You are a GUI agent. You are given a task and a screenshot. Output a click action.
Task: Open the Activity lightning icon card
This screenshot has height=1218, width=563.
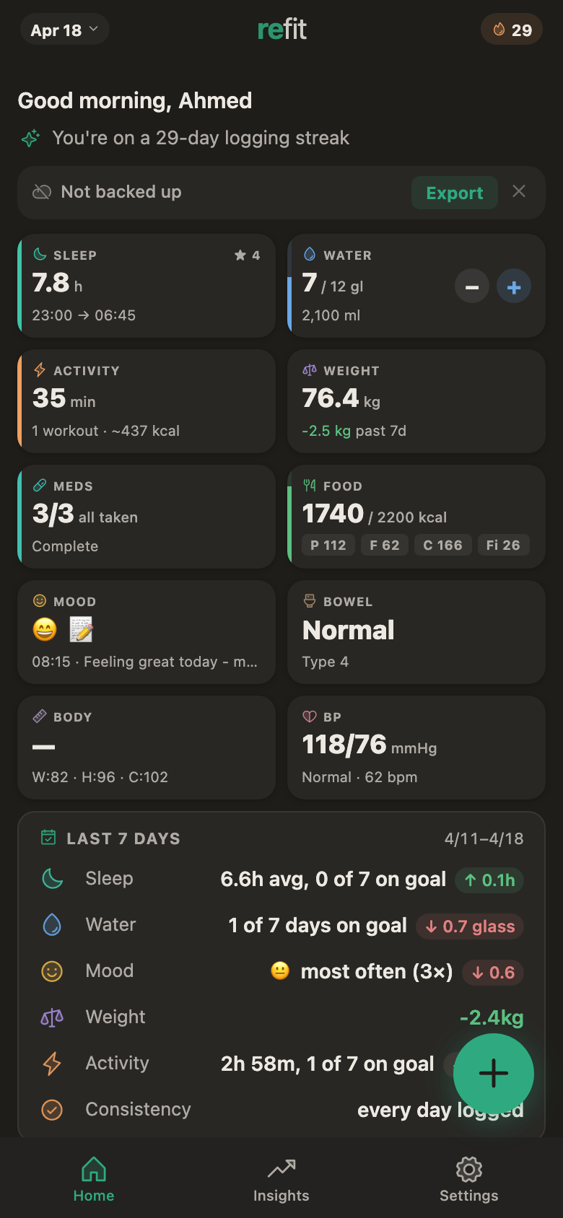point(147,401)
